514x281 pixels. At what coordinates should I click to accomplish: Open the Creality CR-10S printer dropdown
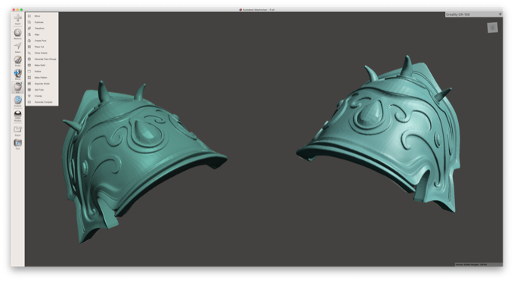(x=473, y=14)
